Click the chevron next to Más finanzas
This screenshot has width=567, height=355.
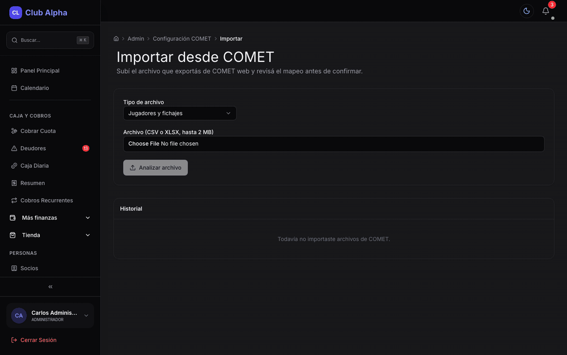click(x=88, y=218)
